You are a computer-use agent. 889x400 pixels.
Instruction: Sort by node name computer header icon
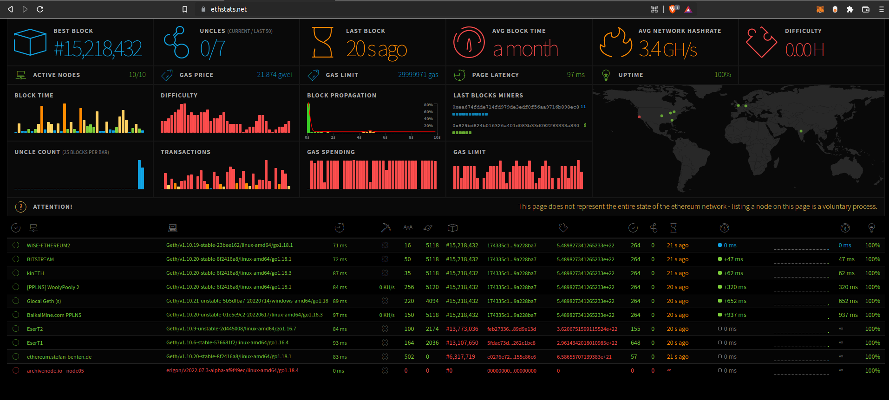pos(33,228)
